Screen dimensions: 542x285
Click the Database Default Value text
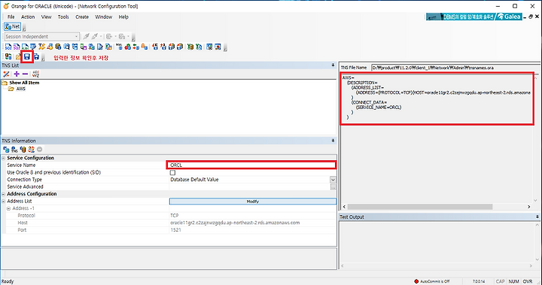tap(194, 180)
